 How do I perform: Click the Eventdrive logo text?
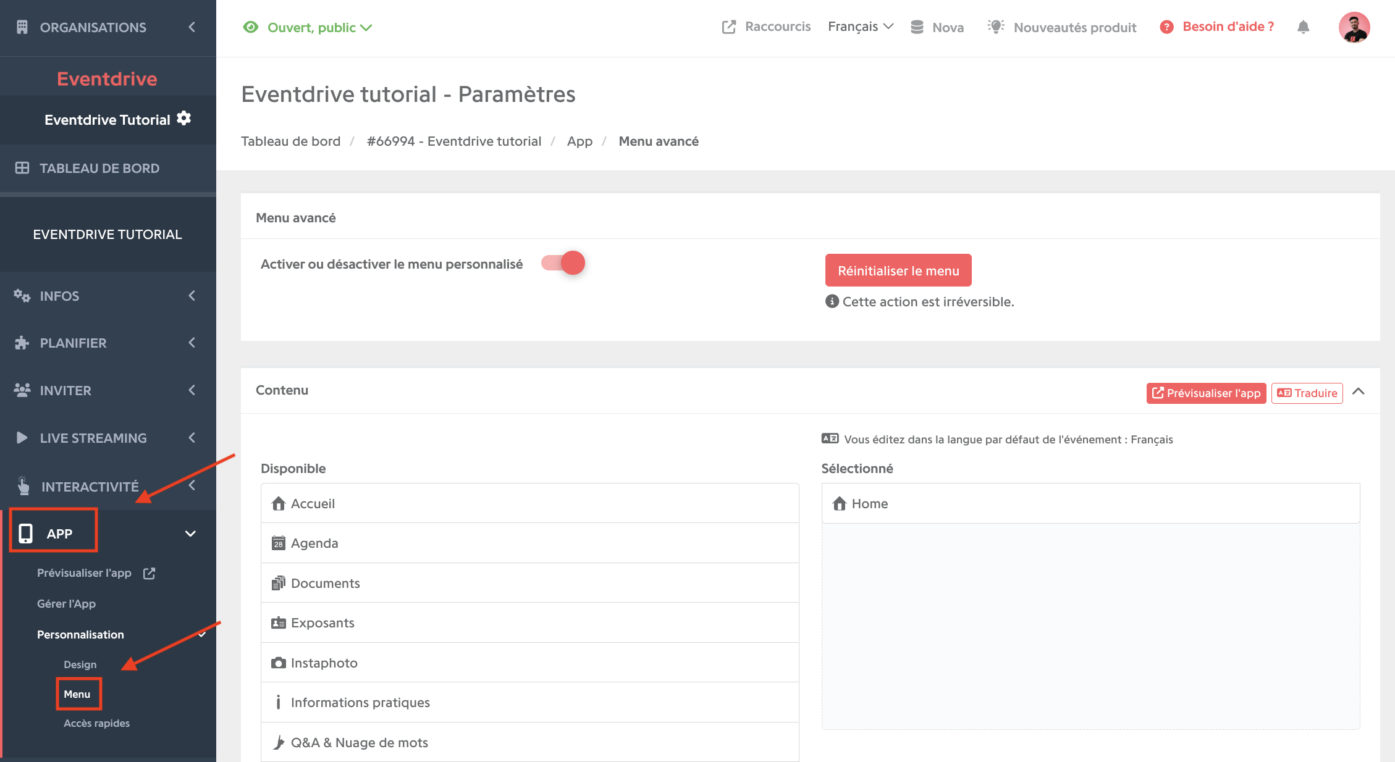pos(107,78)
